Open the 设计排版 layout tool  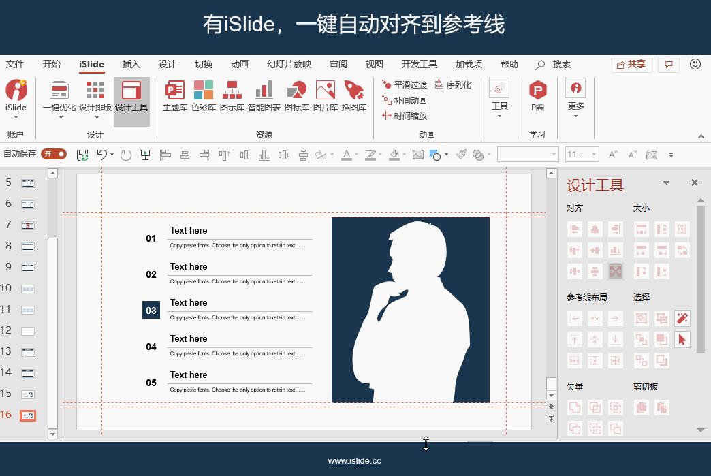pyautogui.click(x=95, y=99)
